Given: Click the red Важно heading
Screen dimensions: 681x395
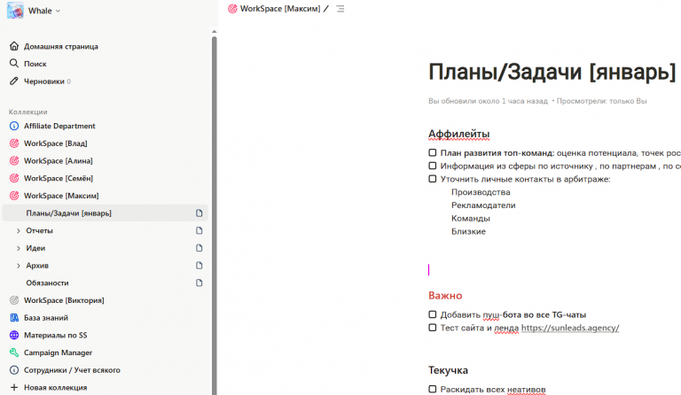Looking at the screenshot, I should pyautogui.click(x=445, y=295).
